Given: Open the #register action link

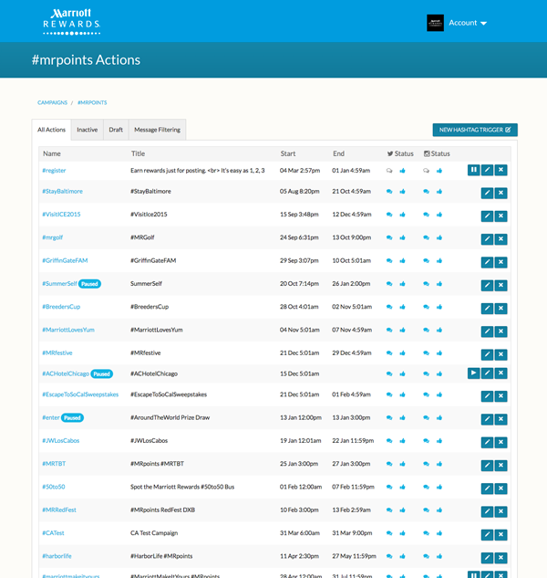Looking at the screenshot, I should pos(54,171).
